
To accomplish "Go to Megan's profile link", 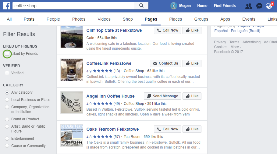I will tap(185, 6).
